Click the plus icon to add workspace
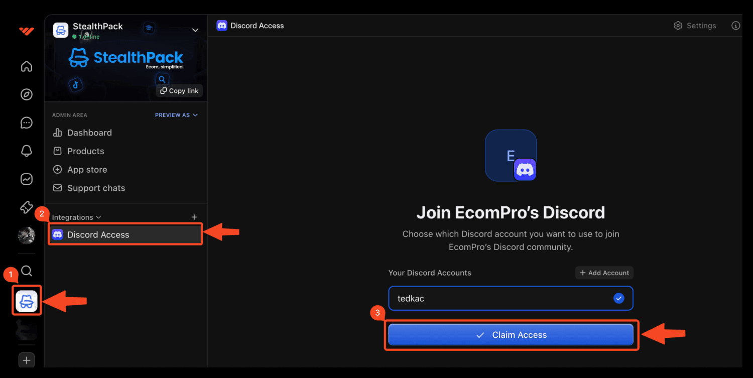The width and height of the screenshot is (753, 378). click(27, 360)
